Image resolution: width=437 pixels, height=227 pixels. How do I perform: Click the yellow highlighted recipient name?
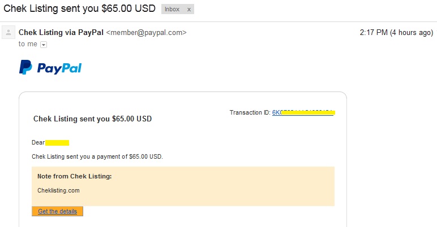(57, 142)
